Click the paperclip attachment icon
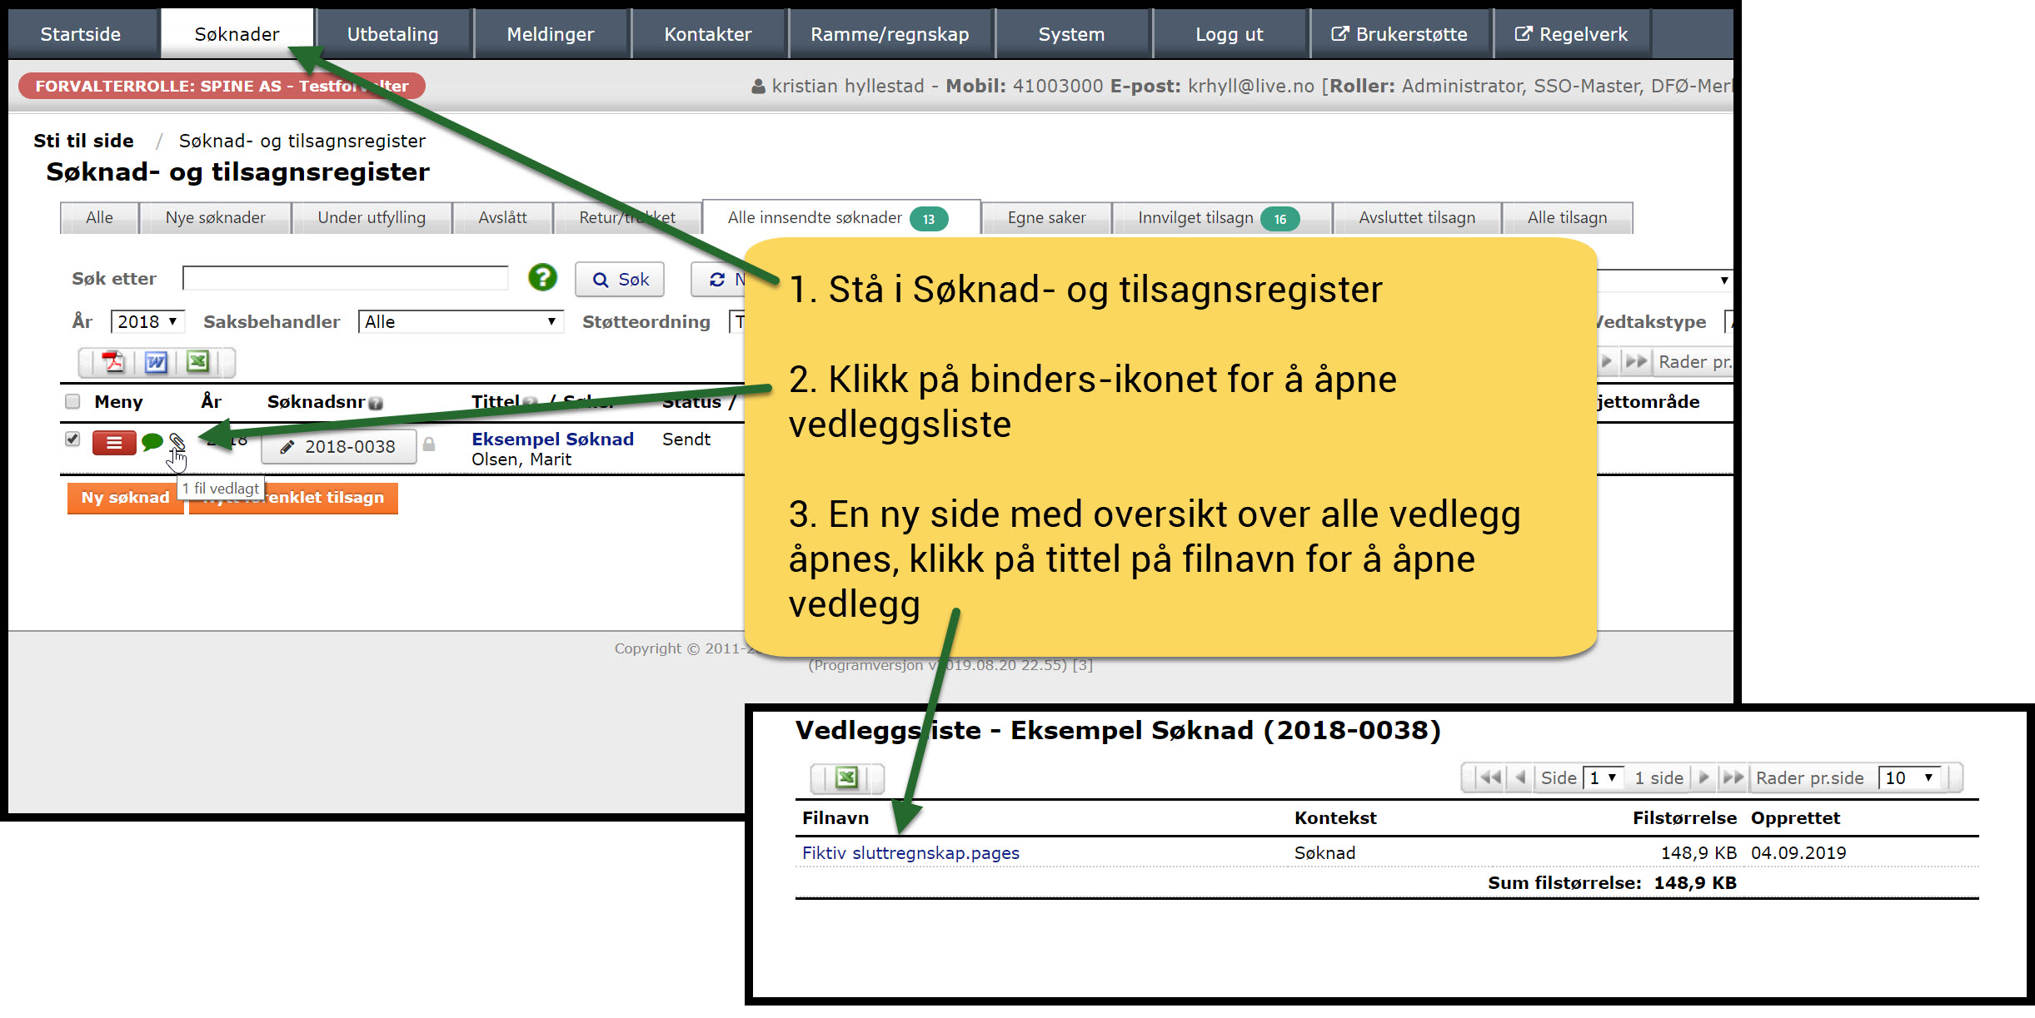The width and height of the screenshot is (2035, 1018). pyautogui.click(x=177, y=442)
